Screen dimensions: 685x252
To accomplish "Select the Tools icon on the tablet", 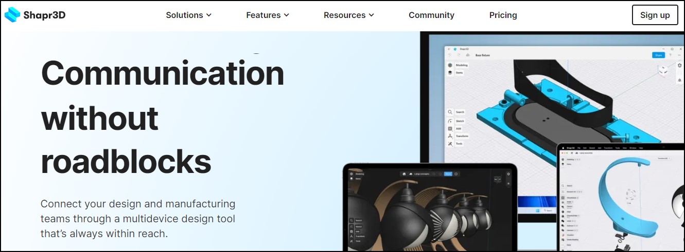I will tap(352, 241).
